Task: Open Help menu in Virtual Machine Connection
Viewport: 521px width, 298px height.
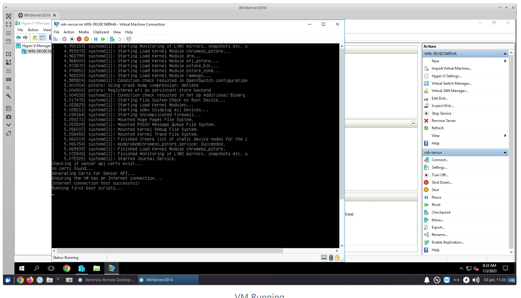Action: pyautogui.click(x=129, y=32)
